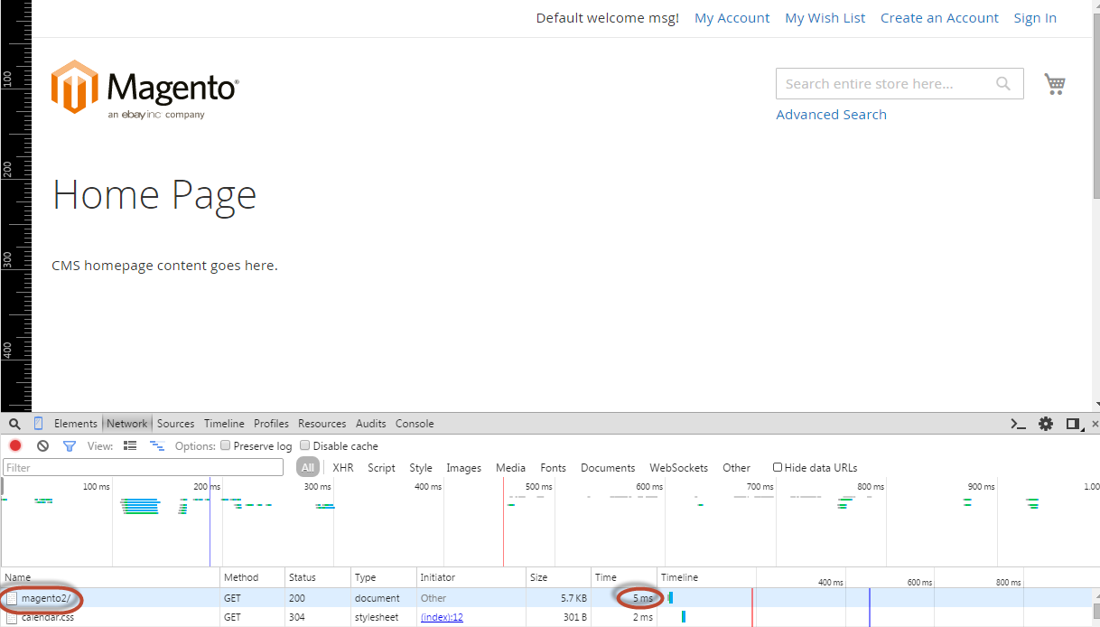This screenshot has width=1100, height=627.
Task: Check Hide data URLs option
Action: click(x=778, y=467)
